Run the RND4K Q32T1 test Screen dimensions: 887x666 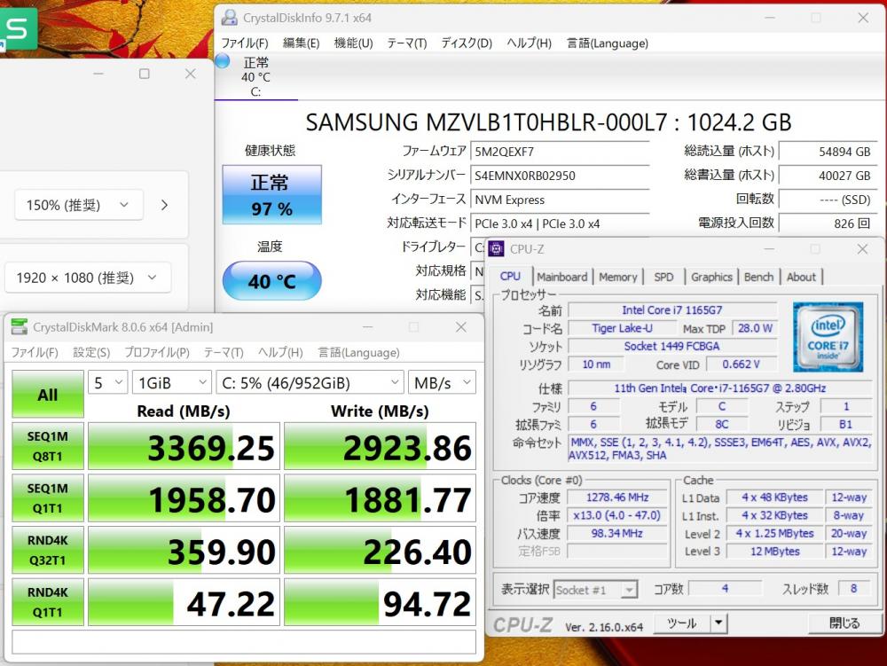[48, 550]
